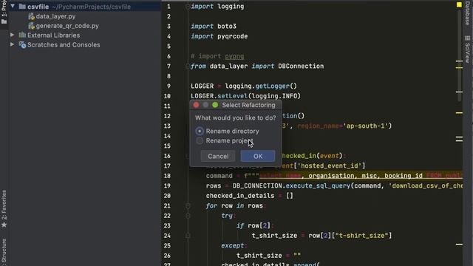Screen dimensions: 473x266
Task: Click the data_layer.py Python file icon
Action: point(31,16)
